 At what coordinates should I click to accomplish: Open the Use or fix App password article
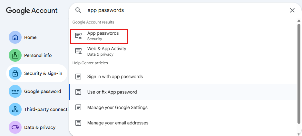coord(112,92)
